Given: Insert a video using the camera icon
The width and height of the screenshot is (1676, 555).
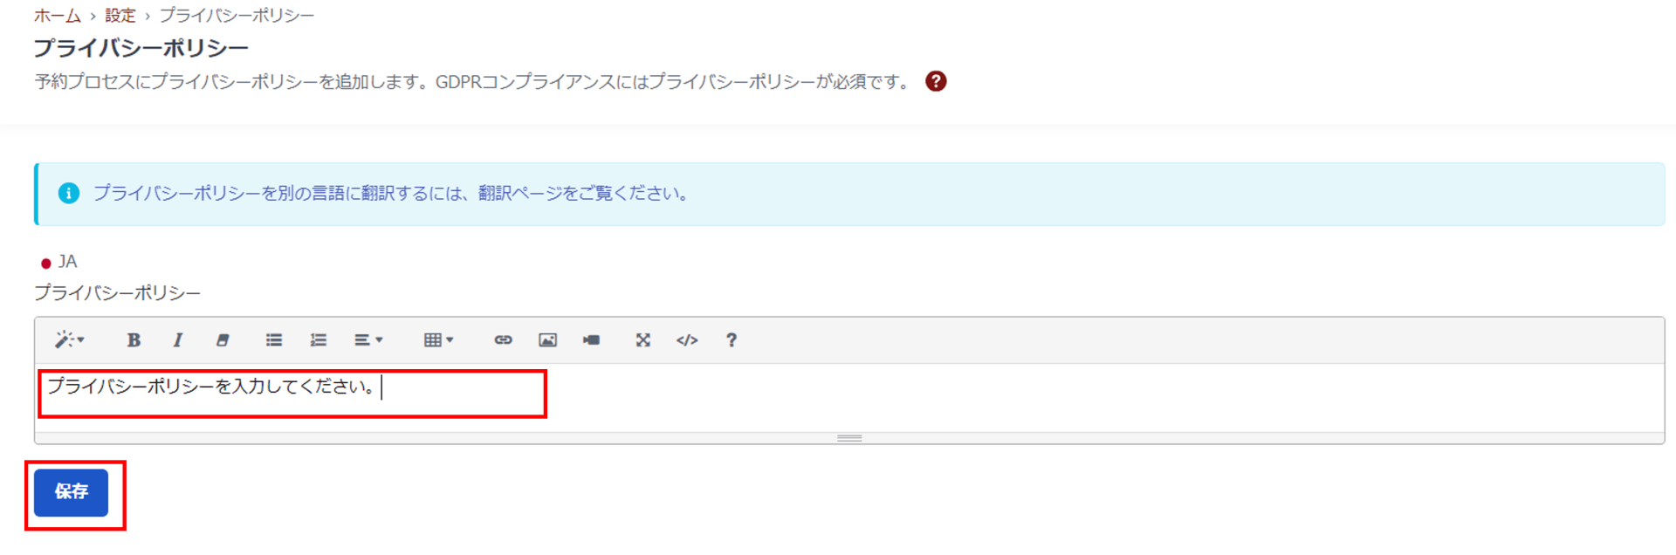Looking at the screenshot, I should click(x=592, y=340).
